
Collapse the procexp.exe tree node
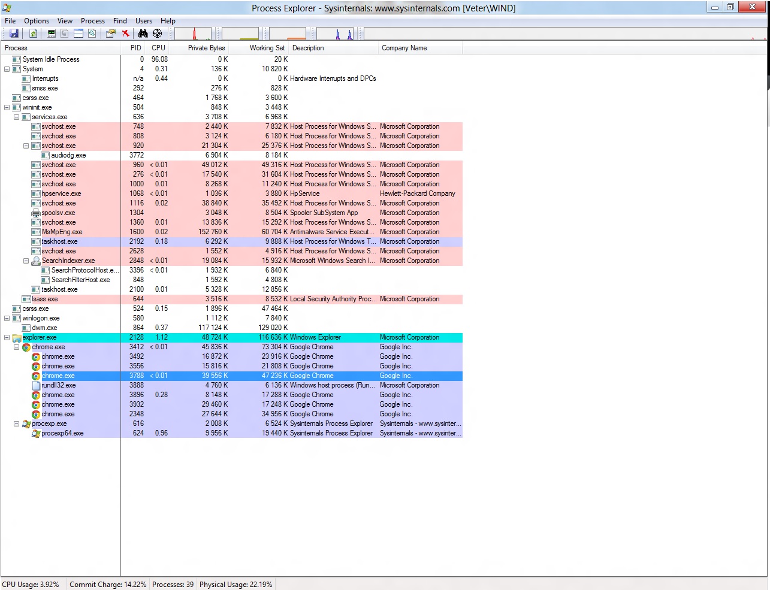[x=16, y=423]
